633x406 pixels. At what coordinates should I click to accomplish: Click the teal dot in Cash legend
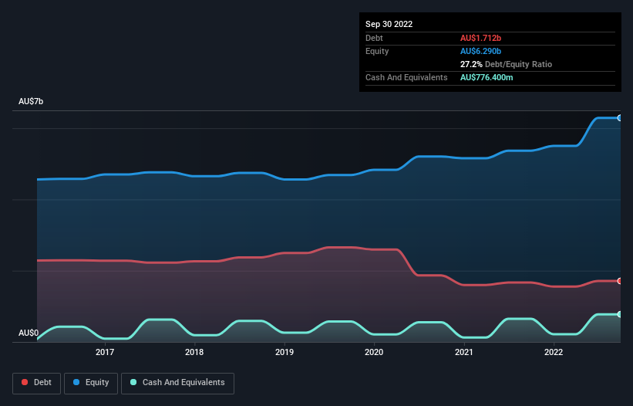(x=133, y=382)
